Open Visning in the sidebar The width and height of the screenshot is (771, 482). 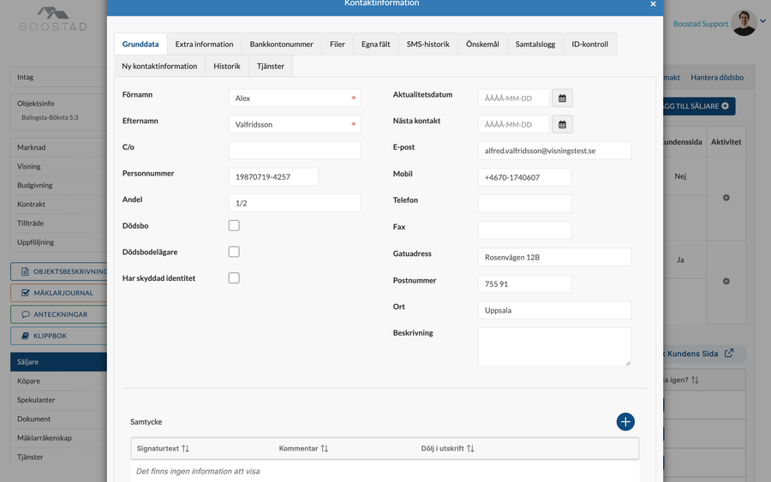[x=59, y=167]
